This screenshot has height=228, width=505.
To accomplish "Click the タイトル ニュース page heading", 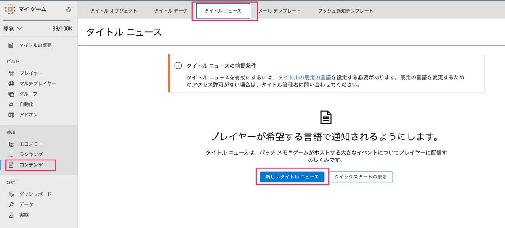I will pos(124,32).
